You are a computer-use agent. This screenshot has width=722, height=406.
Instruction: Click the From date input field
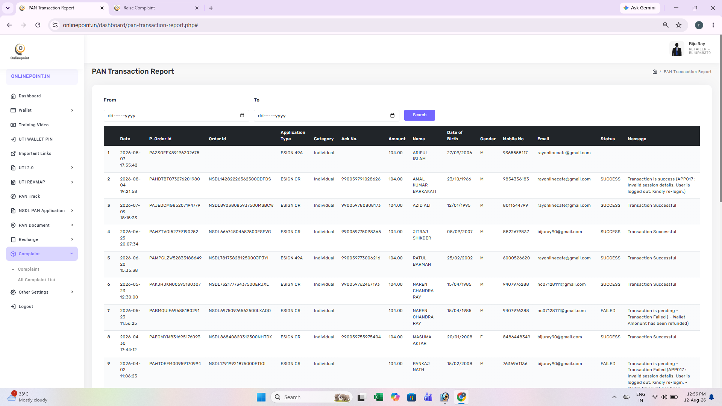pyautogui.click(x=176, y=115)
